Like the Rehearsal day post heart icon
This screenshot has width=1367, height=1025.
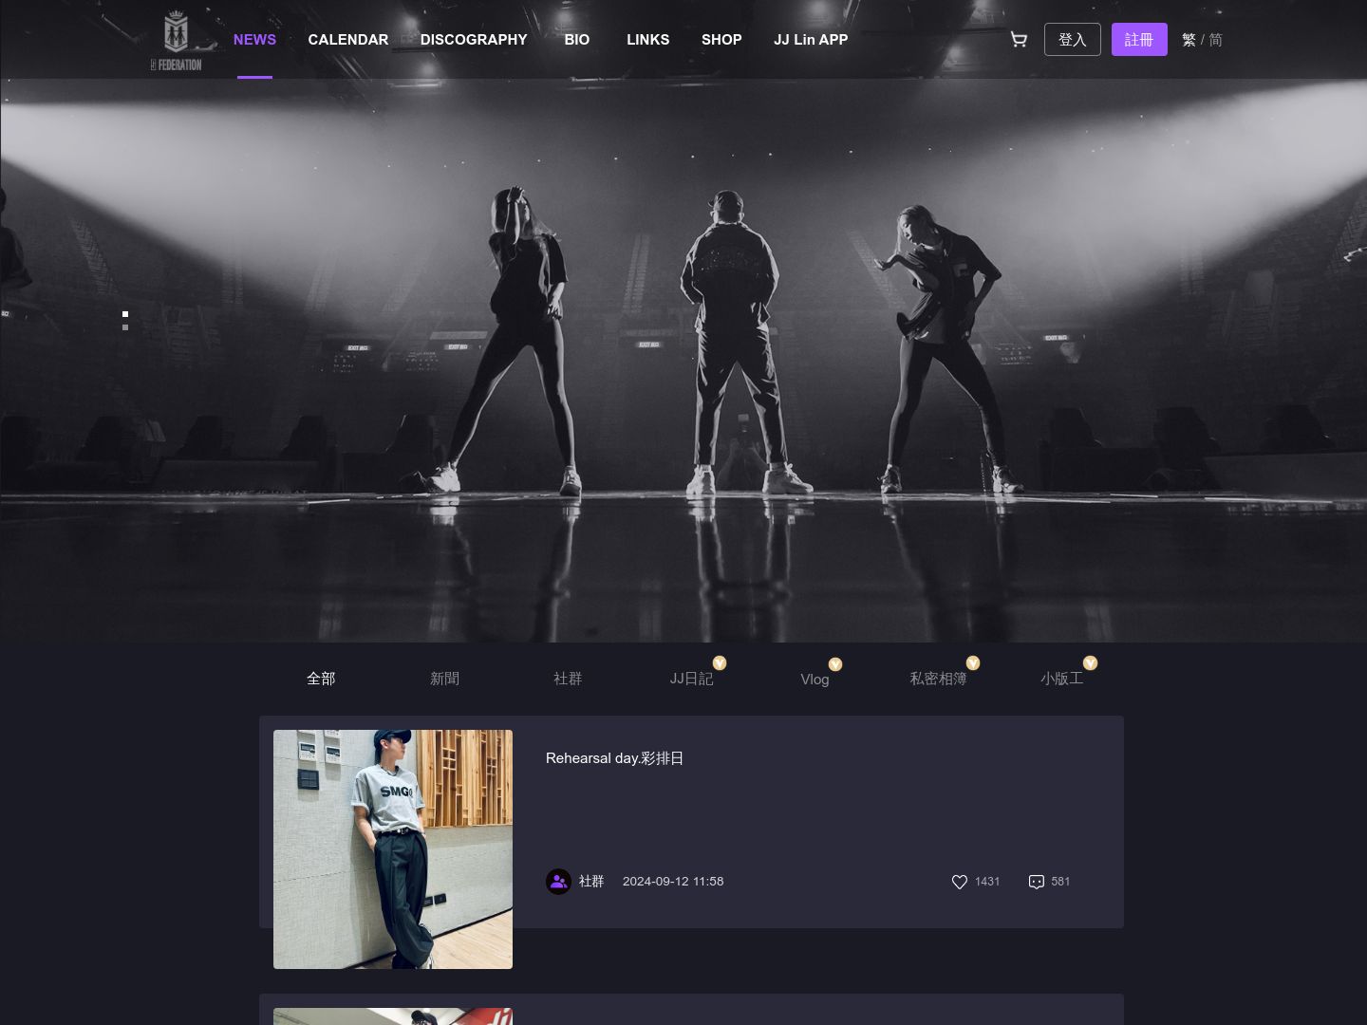point(960,882)
